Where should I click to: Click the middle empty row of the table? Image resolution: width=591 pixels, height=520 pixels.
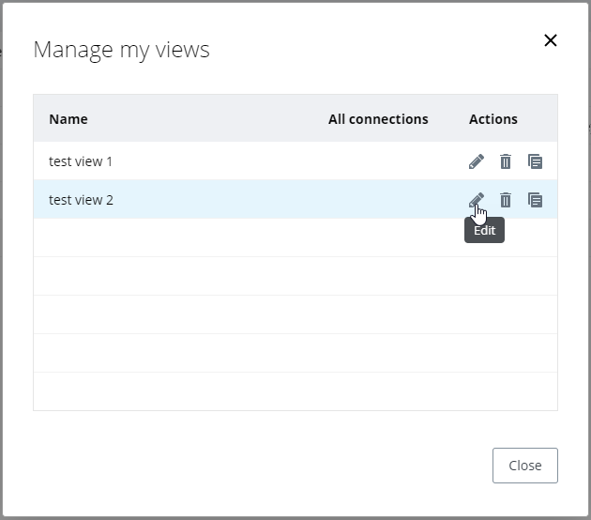click(x=235, y=314)
